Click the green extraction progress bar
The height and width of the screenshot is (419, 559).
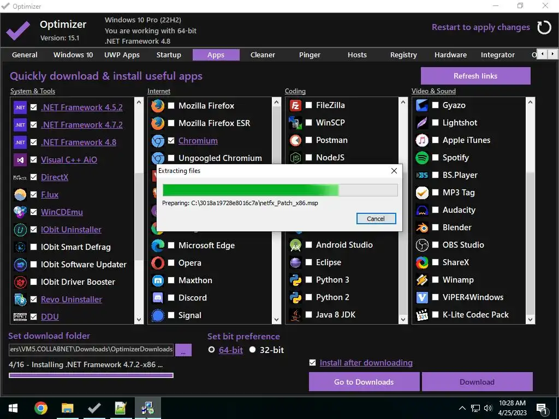pos(280,190)
